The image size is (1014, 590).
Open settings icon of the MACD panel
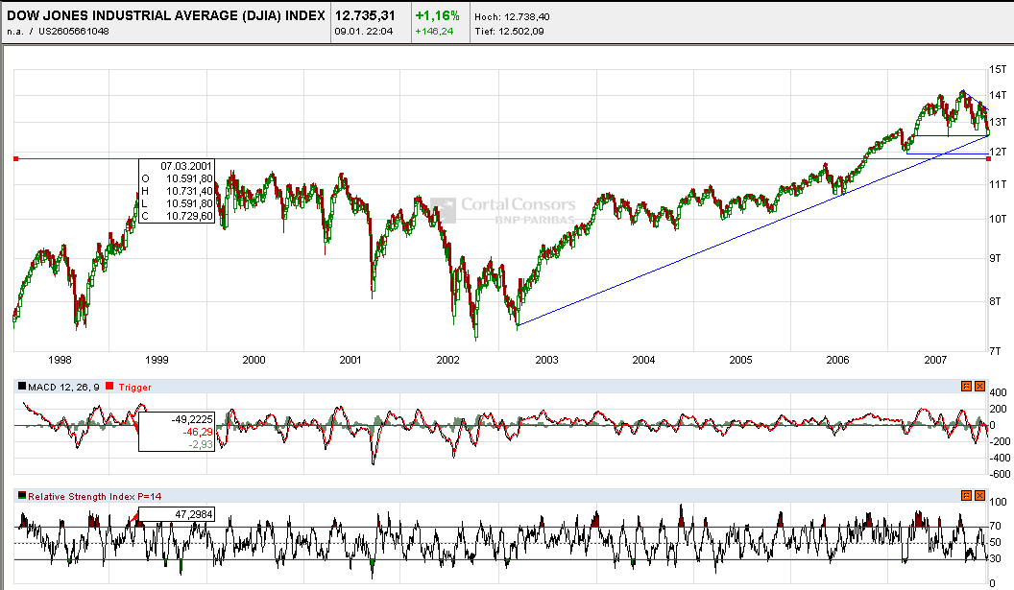[x=966, y=387]
